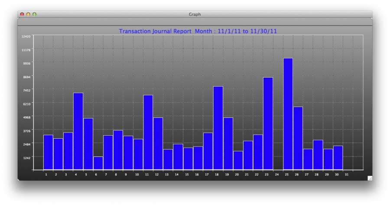Click x-axis label 31

point(347,175)
